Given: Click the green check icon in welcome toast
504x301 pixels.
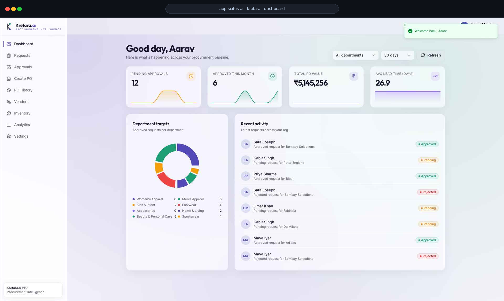Looking at the screenshot, I should point(410,31).
